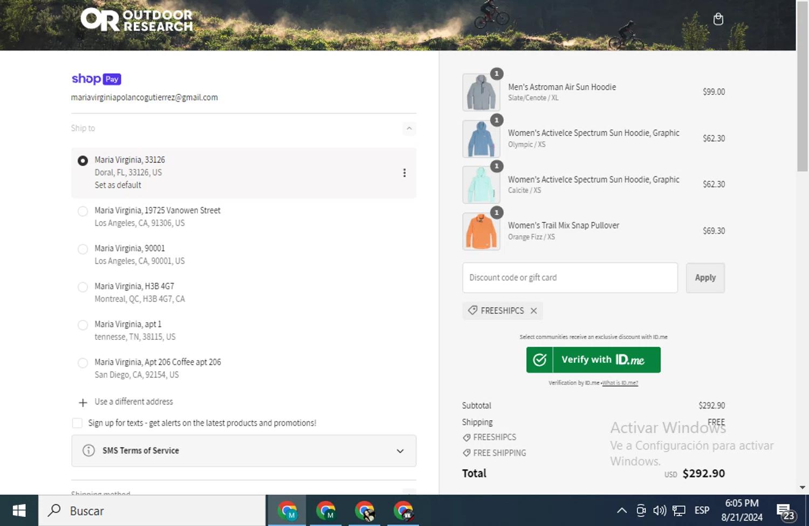The height and width of the screenshot is (526, 809).
Task: Open options menu for Doral address
Action: pyautogui.click(x=404, y=173)
